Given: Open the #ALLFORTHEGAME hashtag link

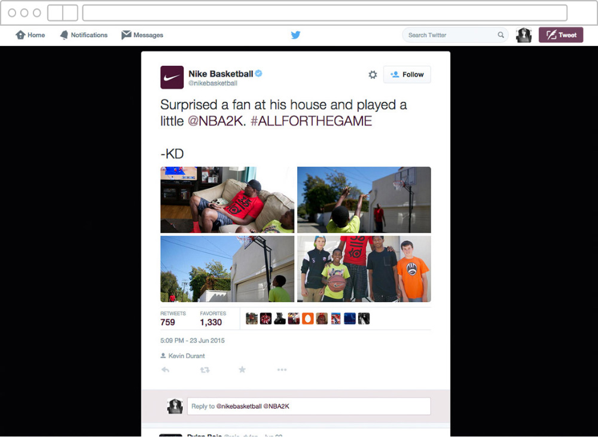Looking at the screenshot, I should coord(311,121).
